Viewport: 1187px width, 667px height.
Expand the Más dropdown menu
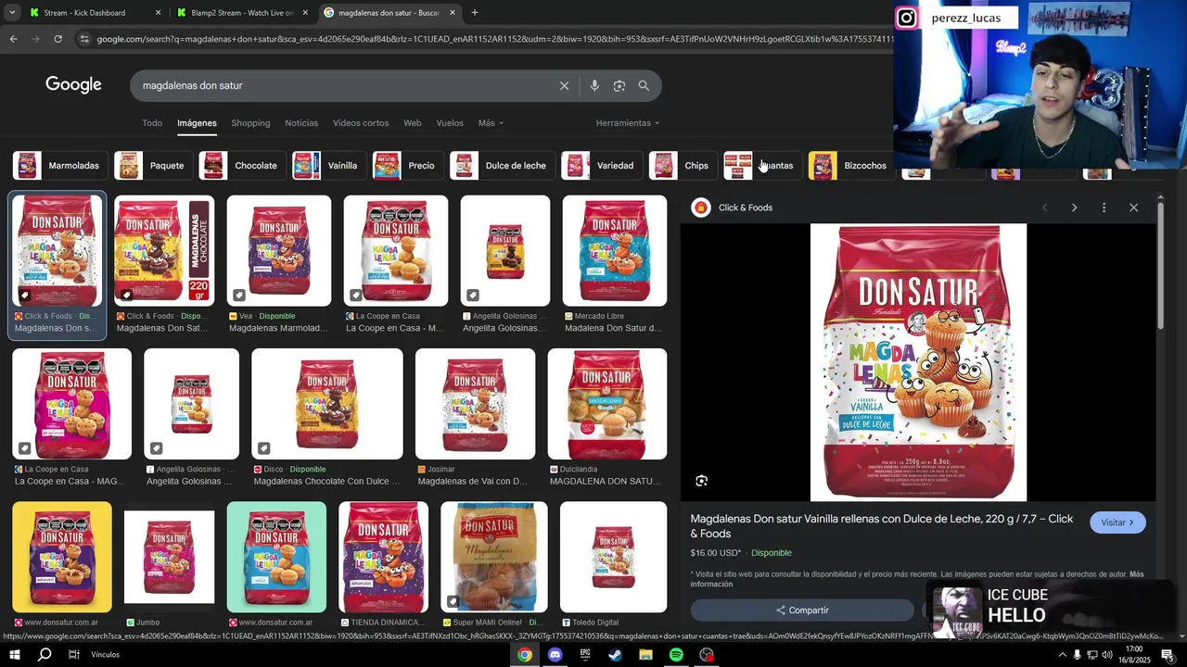tap(491, 123)
